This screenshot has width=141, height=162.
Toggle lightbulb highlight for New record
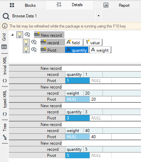20,35
